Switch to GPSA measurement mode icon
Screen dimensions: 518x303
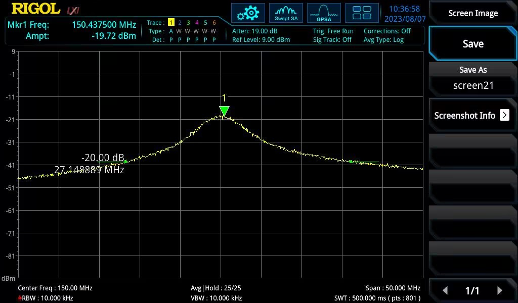coord(324,13)
